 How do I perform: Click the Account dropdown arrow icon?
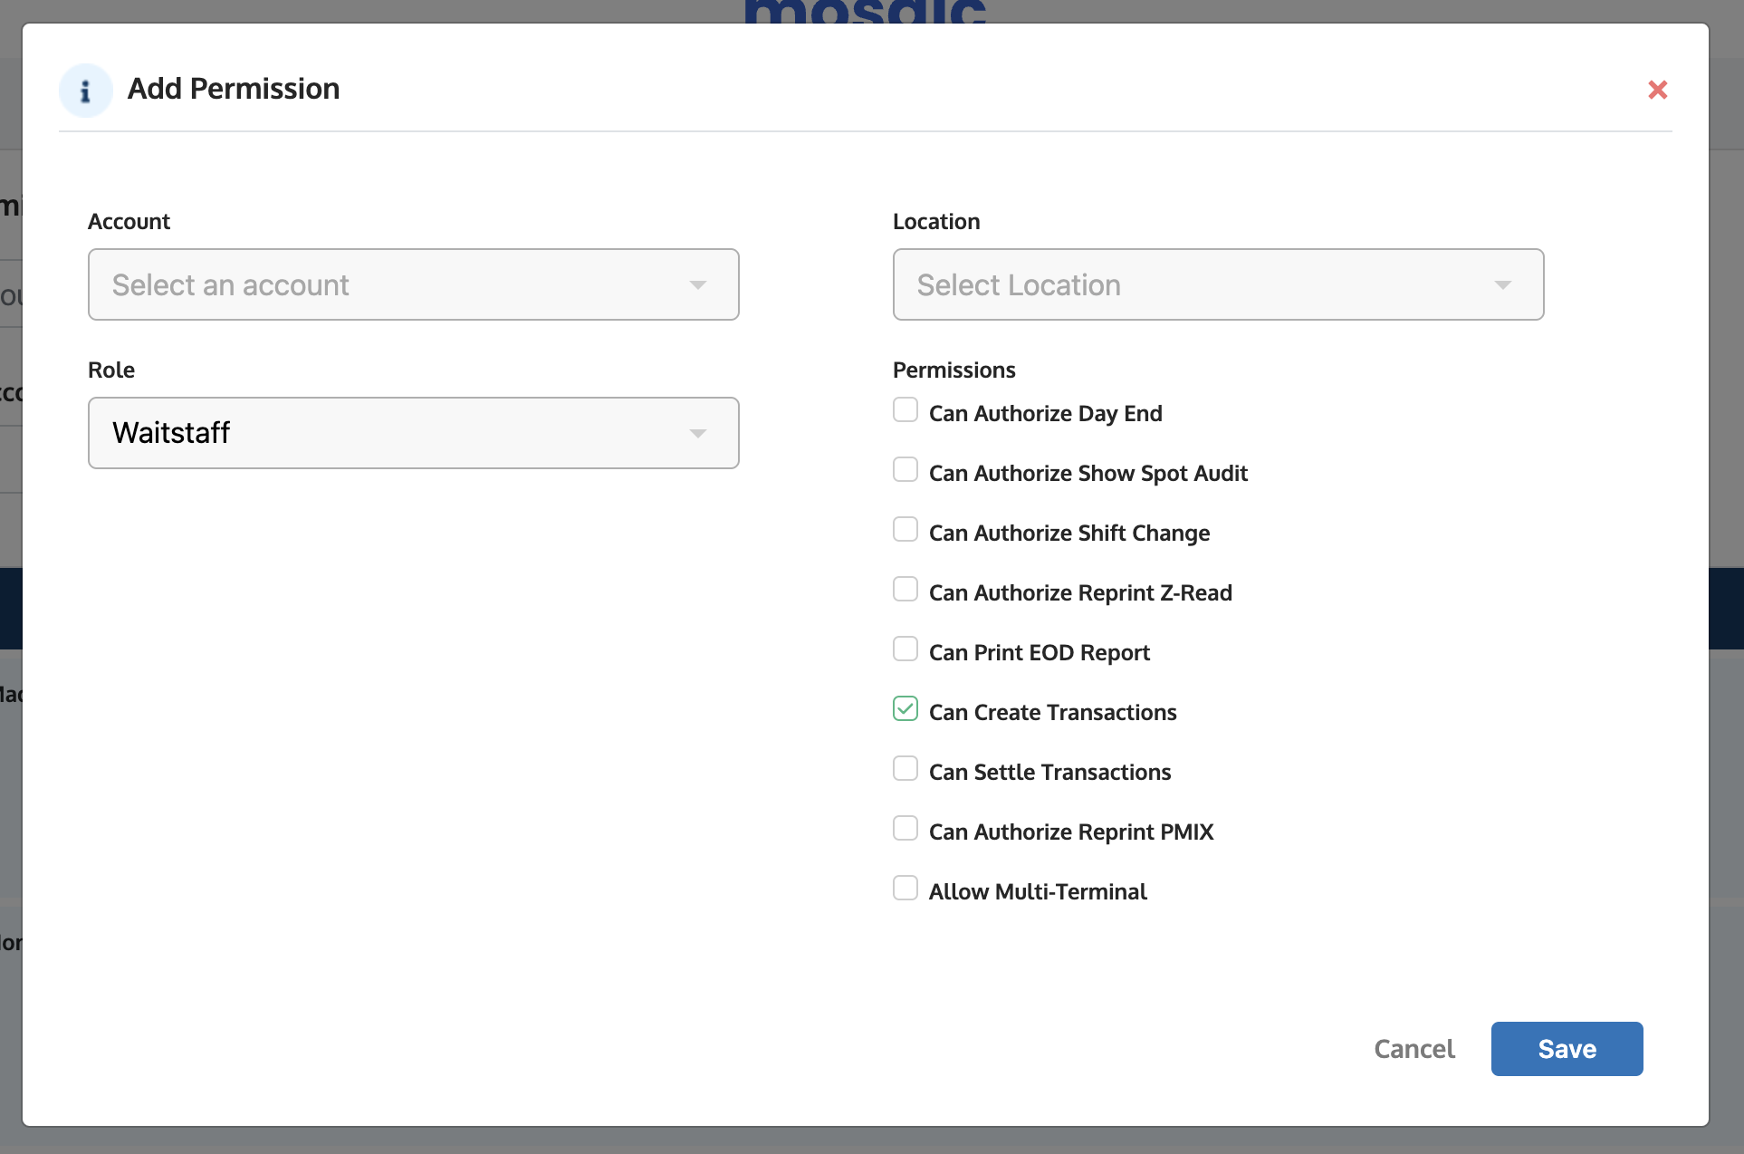[697, 285]
